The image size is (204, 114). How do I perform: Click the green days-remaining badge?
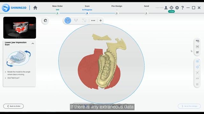pyautogui.click(x=171, y=11)
